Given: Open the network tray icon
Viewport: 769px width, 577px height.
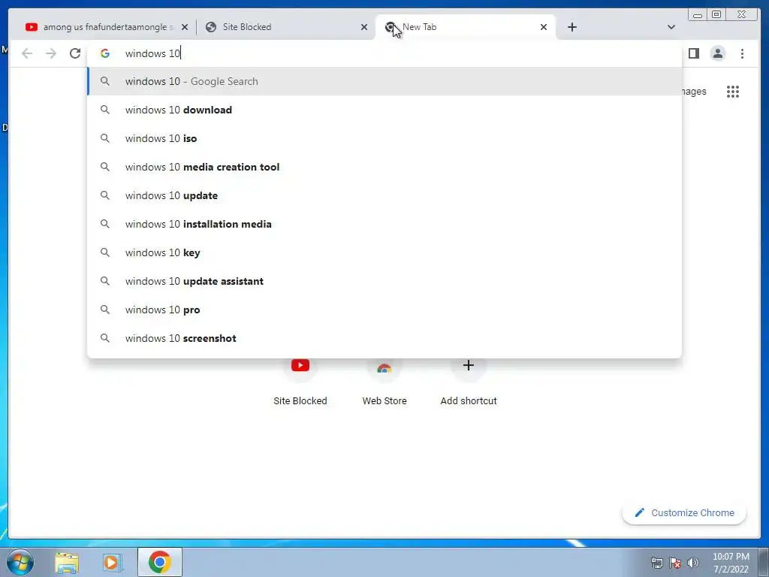Looking at the screenshot, I should point(656,563).
